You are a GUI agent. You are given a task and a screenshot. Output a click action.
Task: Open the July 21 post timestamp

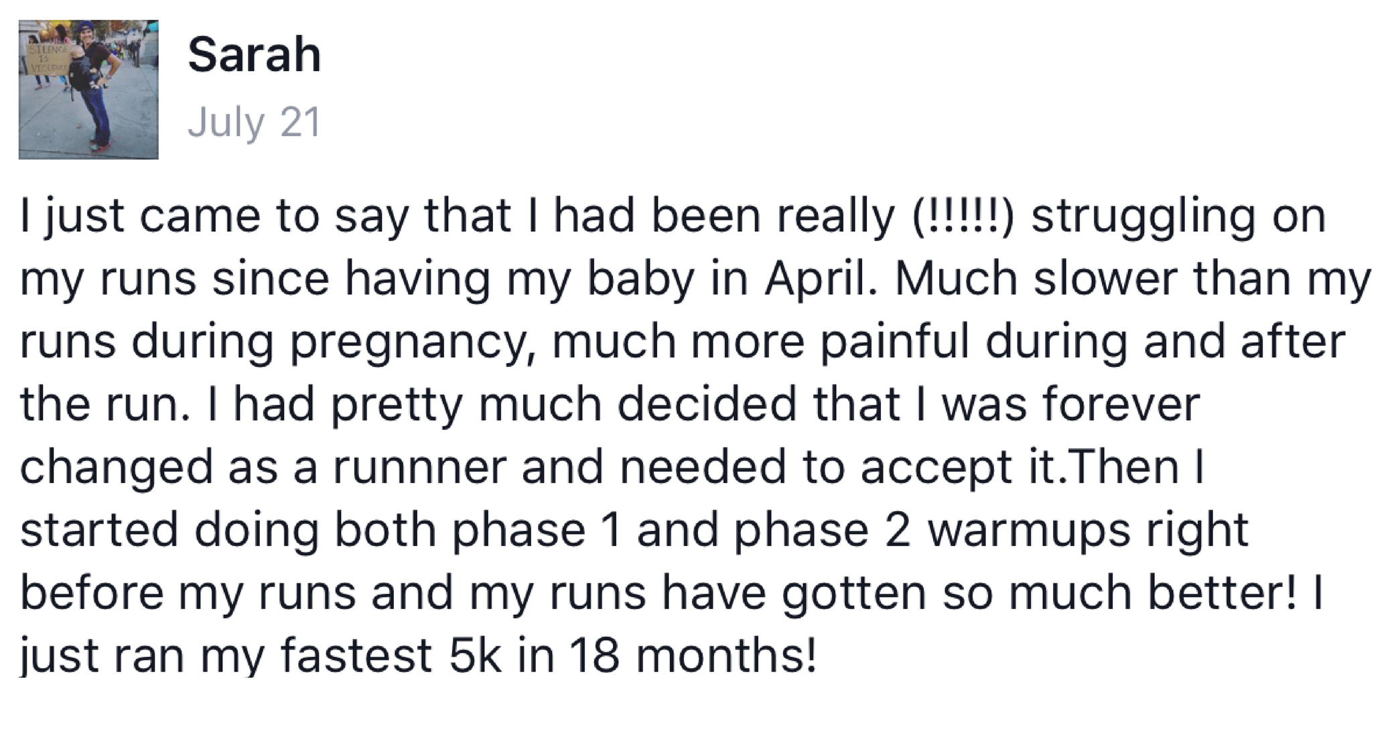[255, 123]
